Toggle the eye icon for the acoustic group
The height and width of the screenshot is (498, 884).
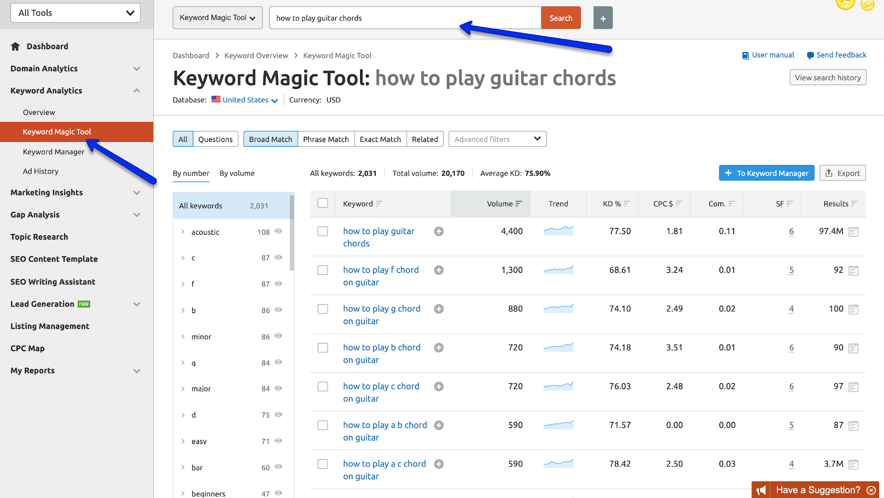point(278,231)
